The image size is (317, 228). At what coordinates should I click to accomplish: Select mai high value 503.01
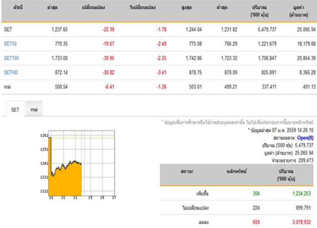click(x=195, y=87)
